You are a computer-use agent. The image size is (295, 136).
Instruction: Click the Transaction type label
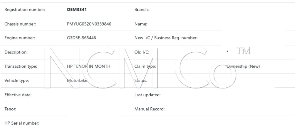pyautogui.click(x=21, y=66)
